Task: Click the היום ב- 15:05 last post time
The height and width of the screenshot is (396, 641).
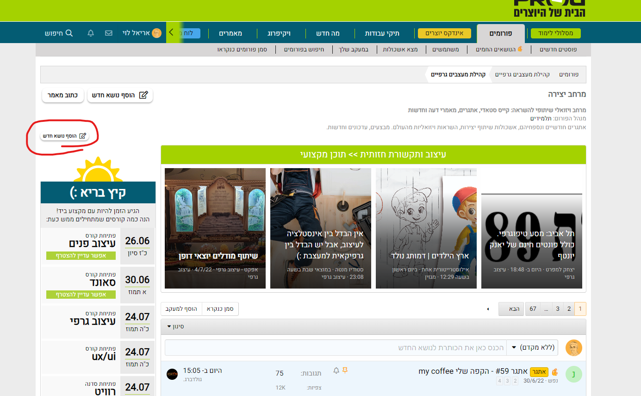Action: [x=203, y=371]
